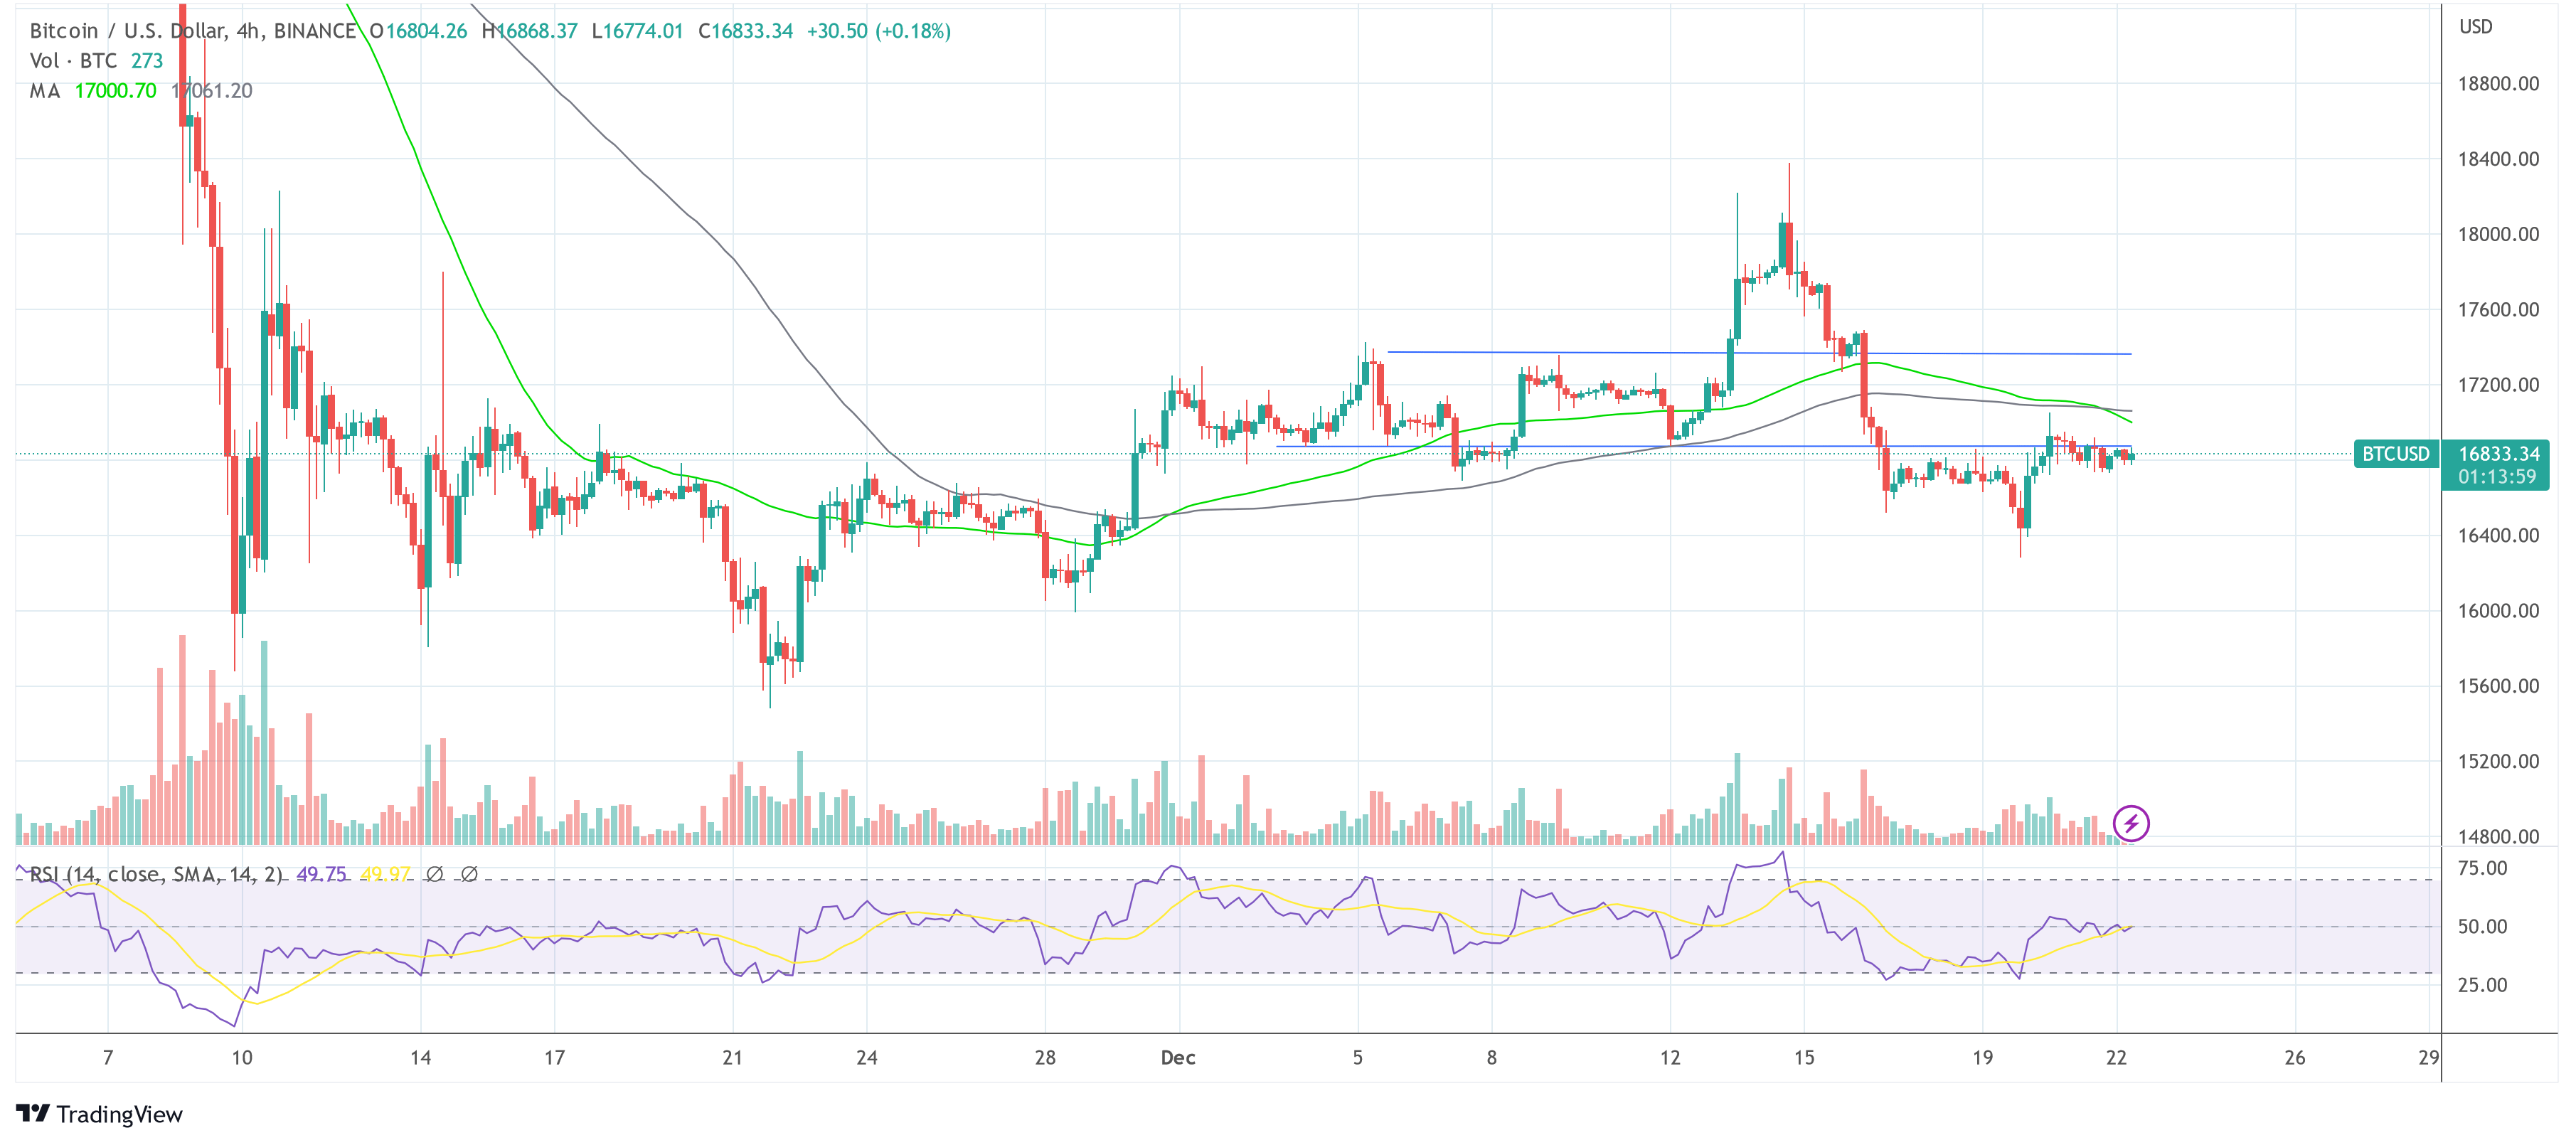Click the 16000.00 price axis label

(x=2498, y=611)
